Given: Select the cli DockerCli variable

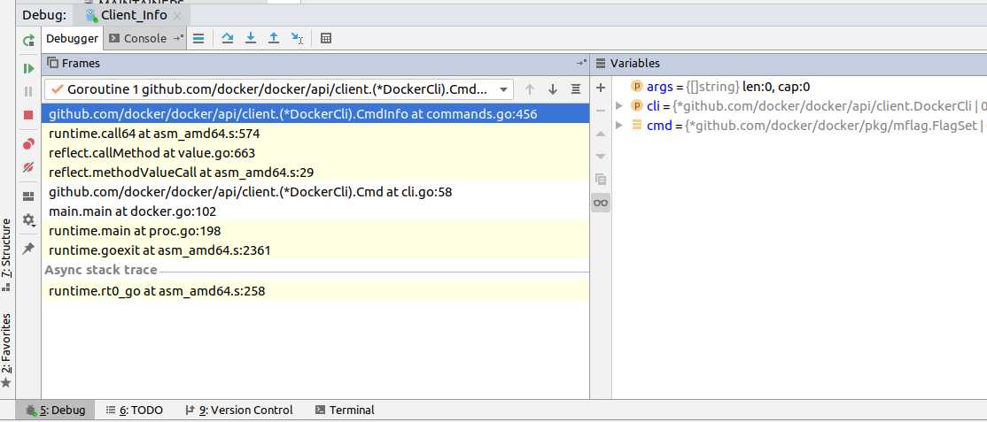Looking at the screenshot, I should point(799,106).
